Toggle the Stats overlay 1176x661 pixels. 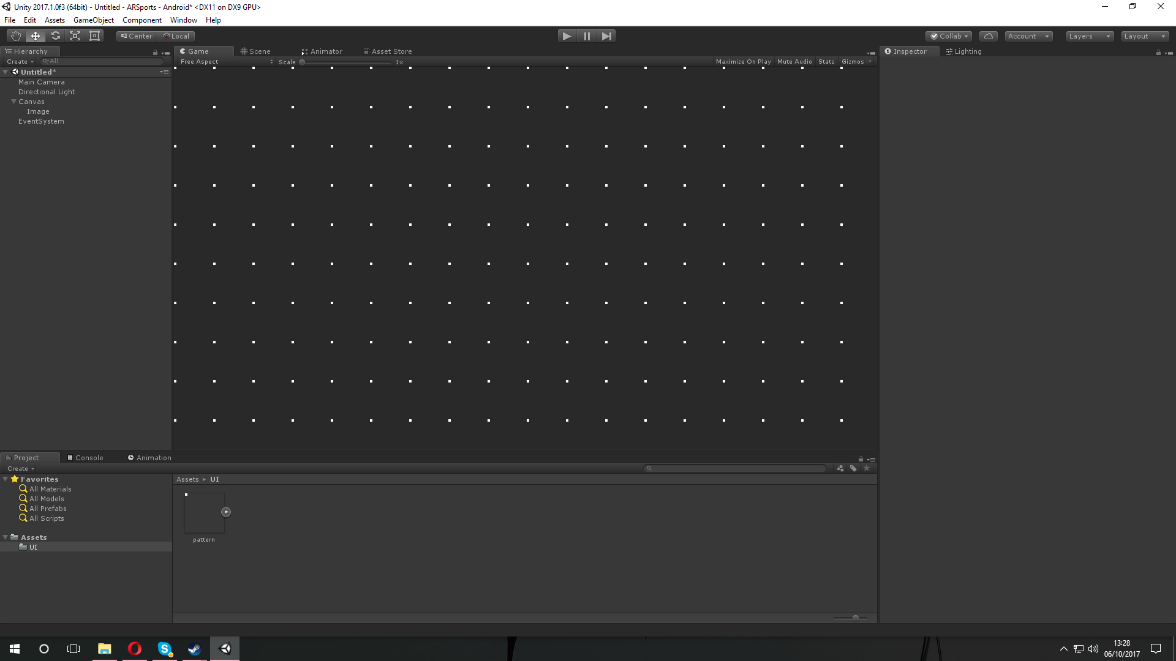pos(826,62)
